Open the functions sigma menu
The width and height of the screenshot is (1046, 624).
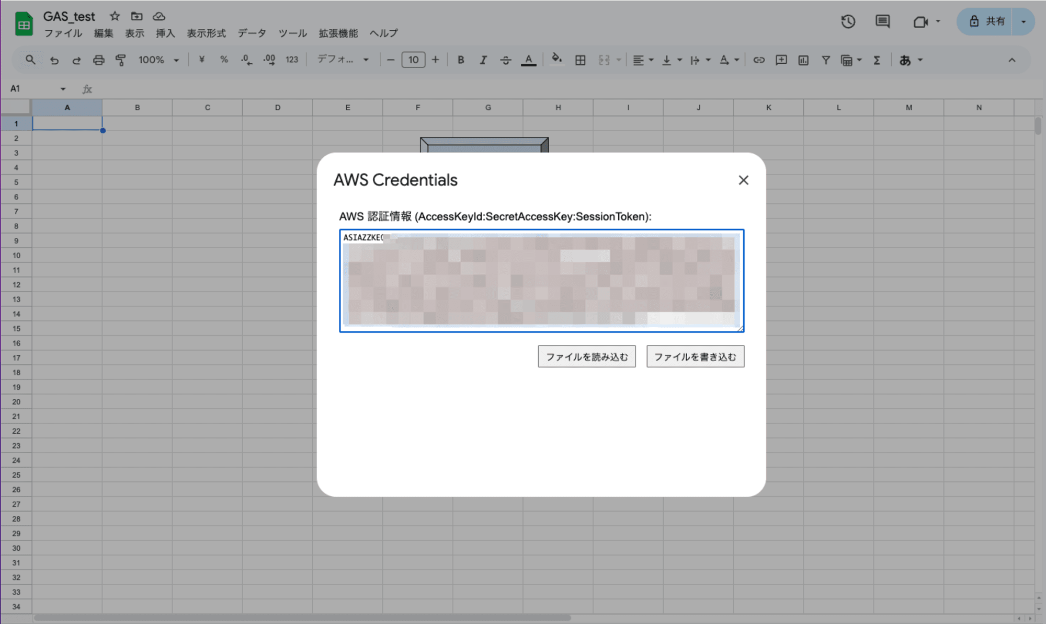pyautogui.click(x=877, y=60)
